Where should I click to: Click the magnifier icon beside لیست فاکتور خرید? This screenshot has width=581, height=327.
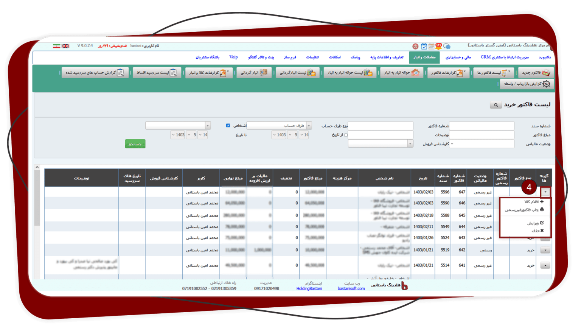coord(496,105)
